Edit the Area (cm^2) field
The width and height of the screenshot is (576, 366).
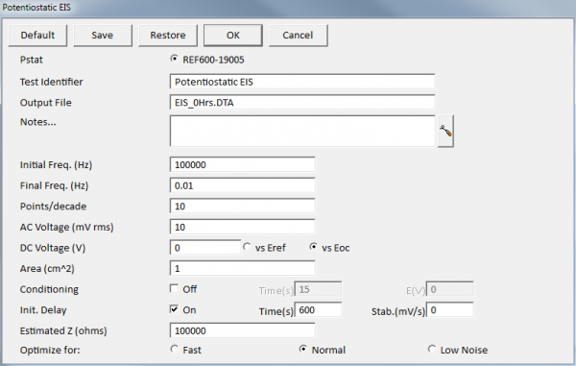(x=243, y=268)
